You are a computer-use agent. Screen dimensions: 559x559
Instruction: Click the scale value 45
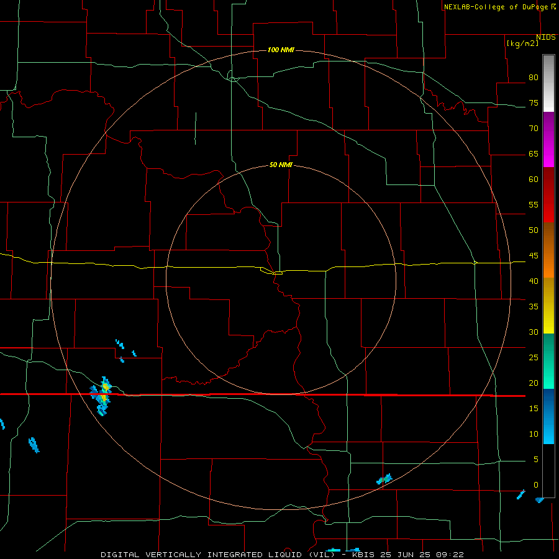coord(534,256)
